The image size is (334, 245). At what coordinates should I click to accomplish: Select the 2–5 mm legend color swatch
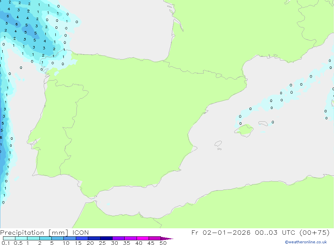point(45,238)
